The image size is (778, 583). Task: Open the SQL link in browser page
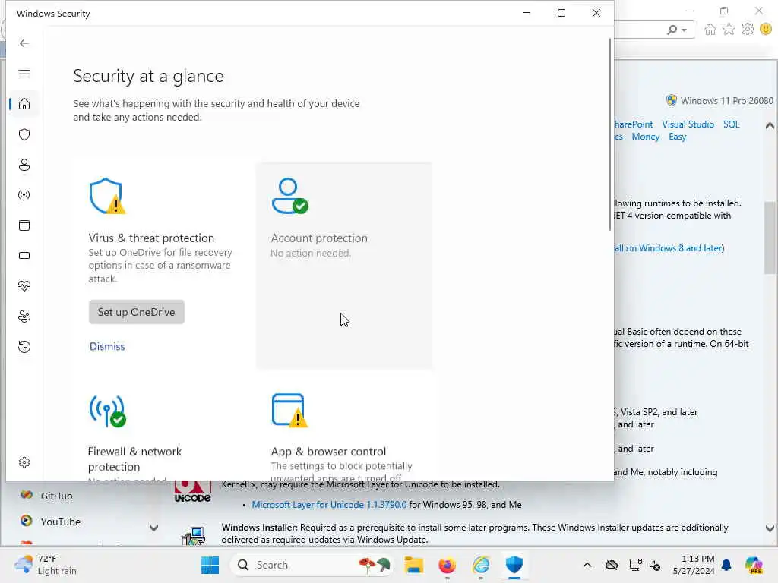pyautogui.click(x=731, y=124)
